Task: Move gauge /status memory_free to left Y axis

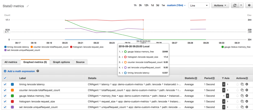Action: [224, 96]
